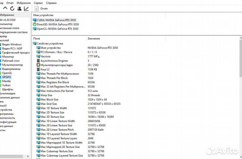Click the Max Threads Per Block icon
Viewport: 242px width, 159px height.
[38, 78]
